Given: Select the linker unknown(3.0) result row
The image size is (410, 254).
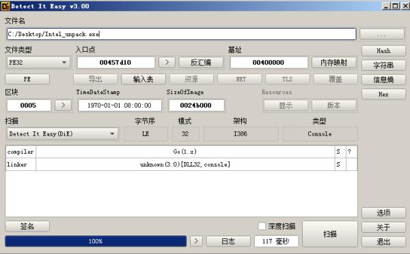Looking at the screenshot, I should click(185, 165).
